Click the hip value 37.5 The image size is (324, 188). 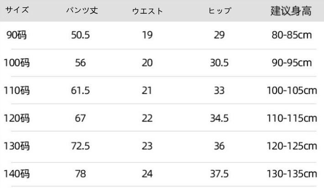click(219, 174)
